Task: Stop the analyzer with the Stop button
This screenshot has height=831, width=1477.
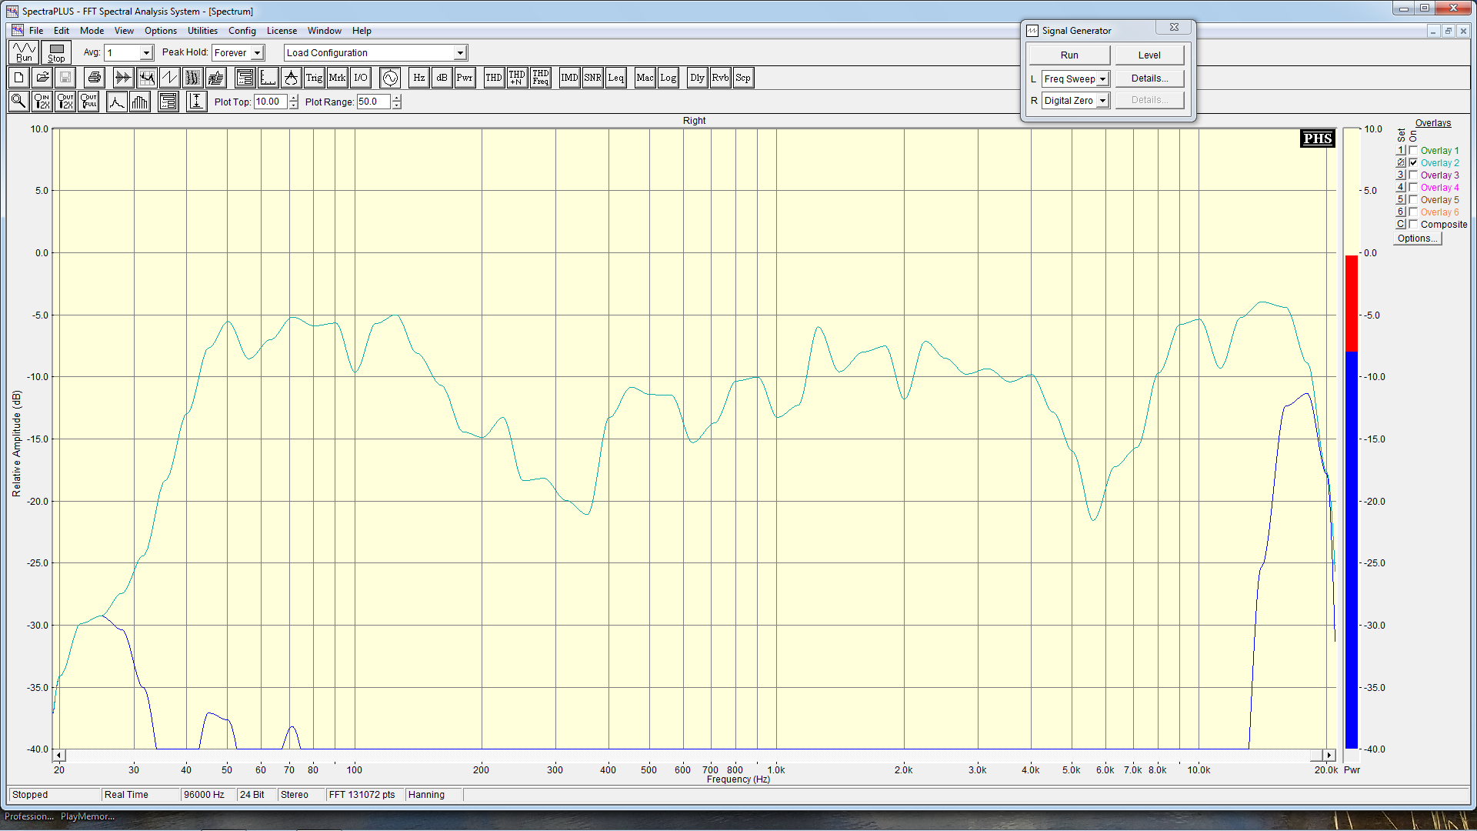Action: point(56,52)
